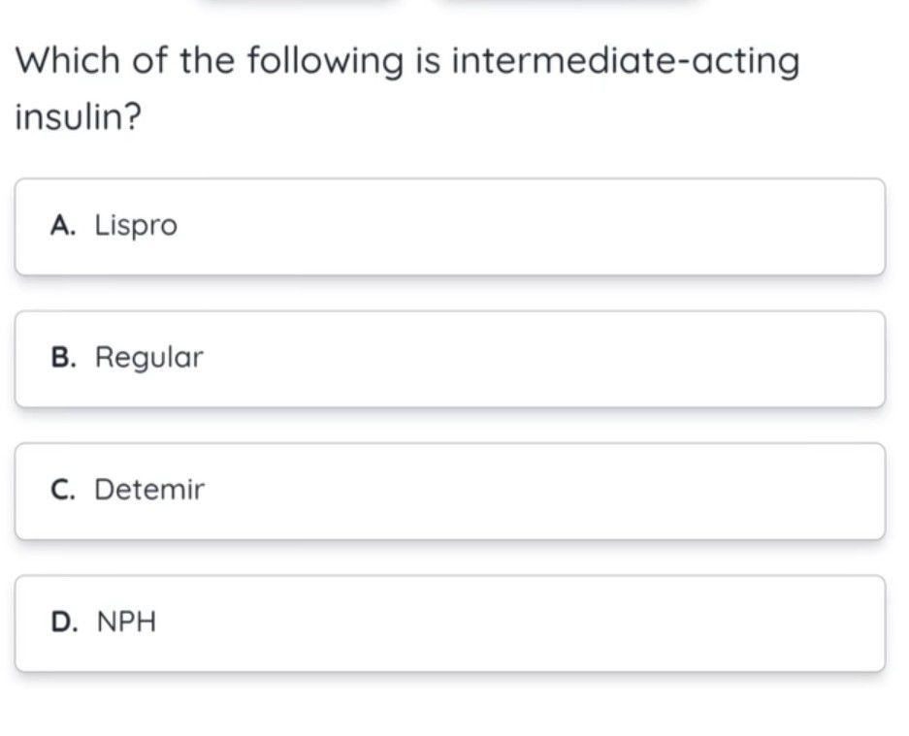Click 'intermediate-acting' in the question
Viewport: 909px width, 736px height.
[627, 62]
